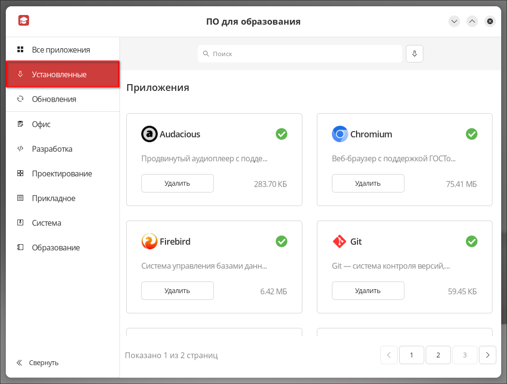Click the Chromium description about ГОСТ
Image resolution: width=507 pixels, height=384 pixels.
[393, 158]
